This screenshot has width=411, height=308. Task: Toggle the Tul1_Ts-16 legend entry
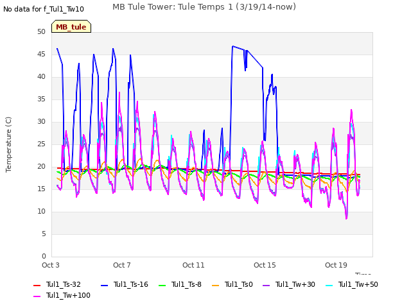125,284
